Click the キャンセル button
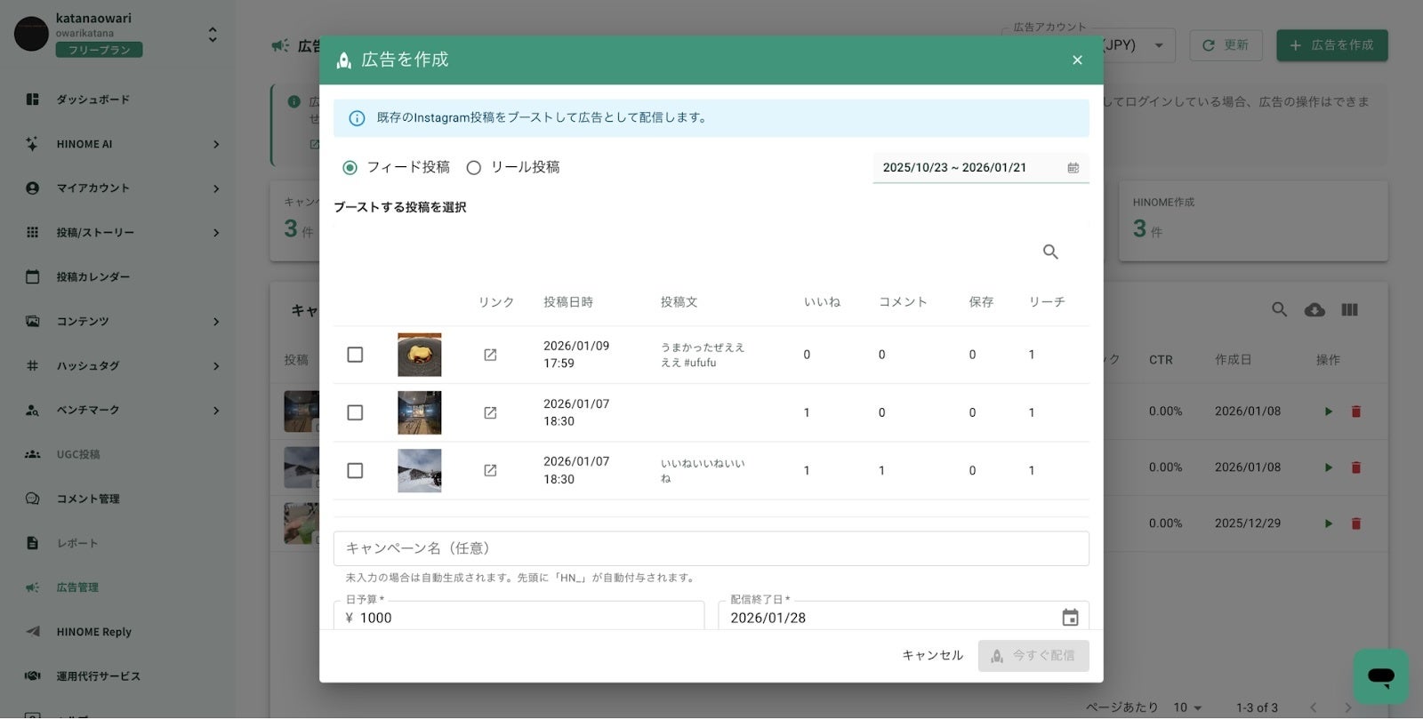Image resolution: width=1423 pixels, height=719 pixels. coord(932,656)
